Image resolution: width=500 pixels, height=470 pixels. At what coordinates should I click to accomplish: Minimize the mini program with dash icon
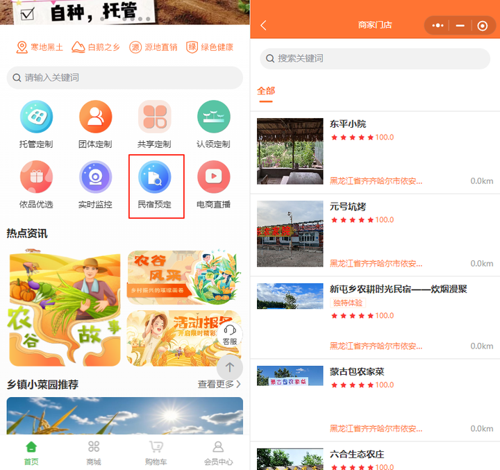click(x=460, y=25)
